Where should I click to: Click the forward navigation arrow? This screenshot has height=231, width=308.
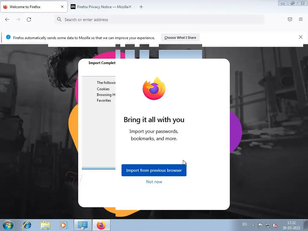[18, 20]
